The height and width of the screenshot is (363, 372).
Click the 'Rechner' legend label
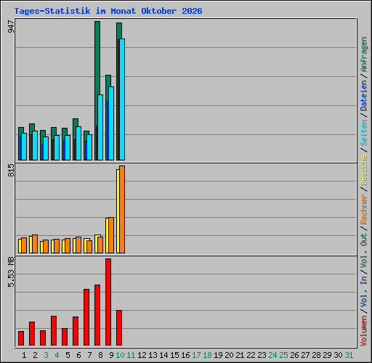coord(364,209)
